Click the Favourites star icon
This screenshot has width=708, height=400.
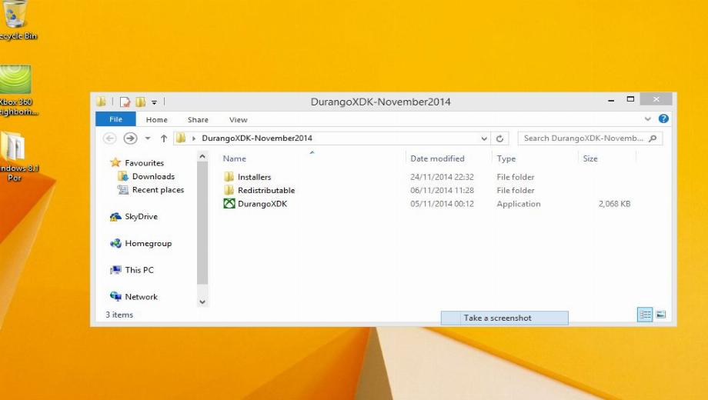pos(115,162)
